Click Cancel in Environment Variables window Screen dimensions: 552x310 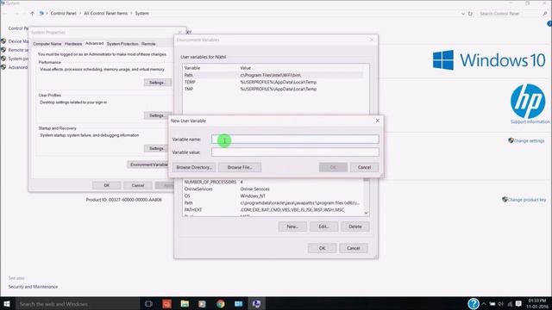tap(354, 248)
